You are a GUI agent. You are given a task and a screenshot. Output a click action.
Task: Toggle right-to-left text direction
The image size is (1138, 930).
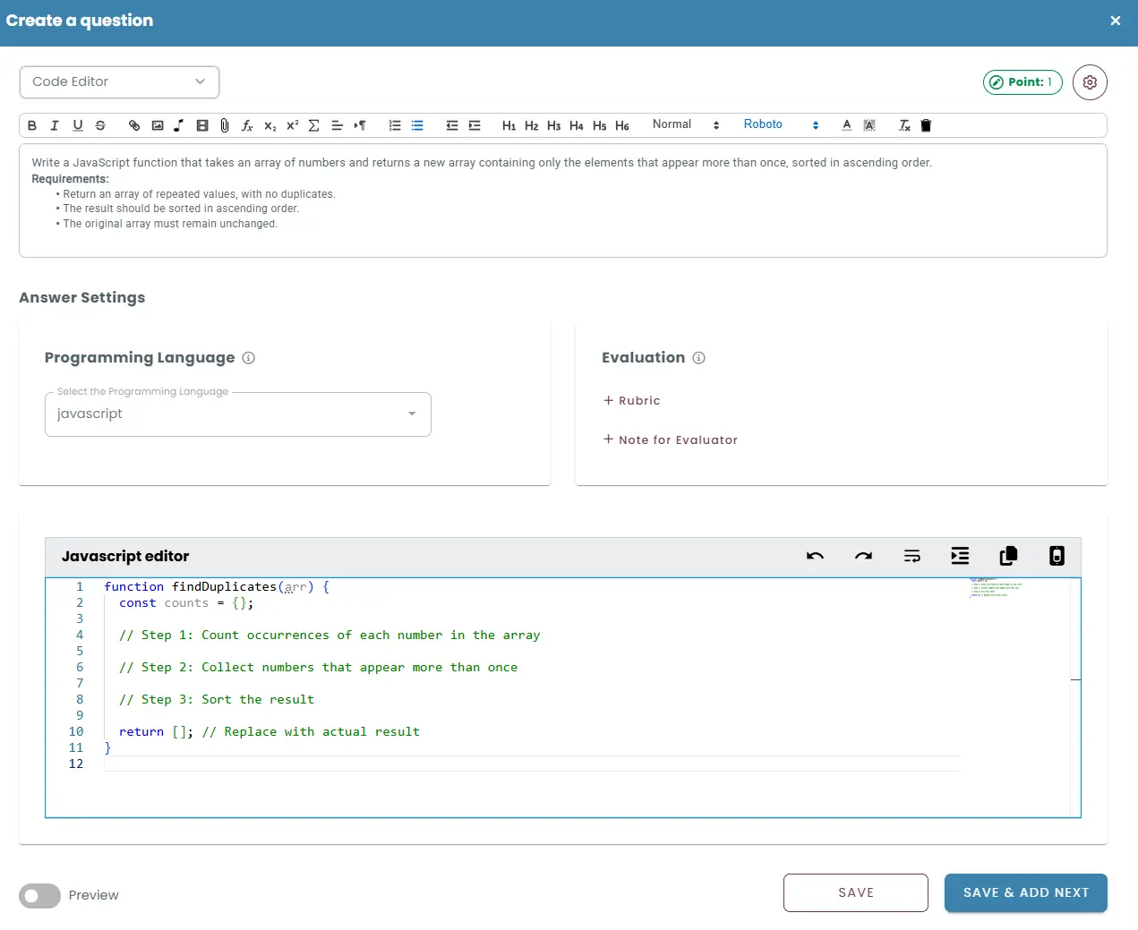[360, 125]
